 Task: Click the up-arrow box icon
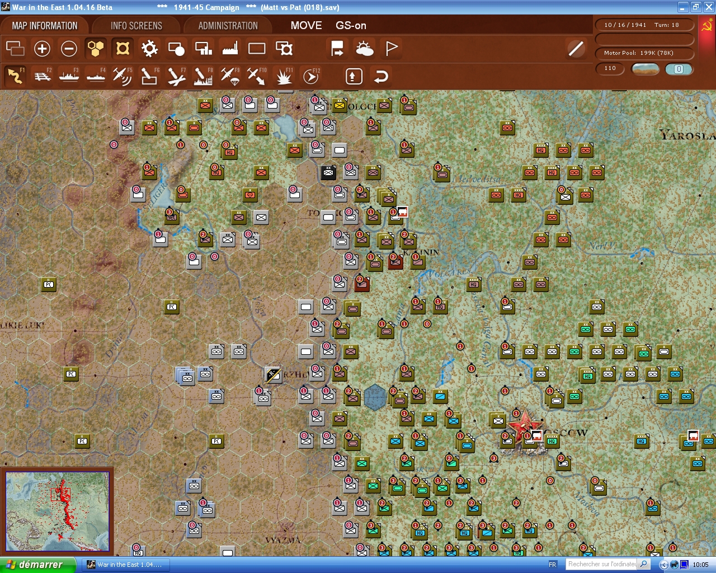click(x=354, y=76)
